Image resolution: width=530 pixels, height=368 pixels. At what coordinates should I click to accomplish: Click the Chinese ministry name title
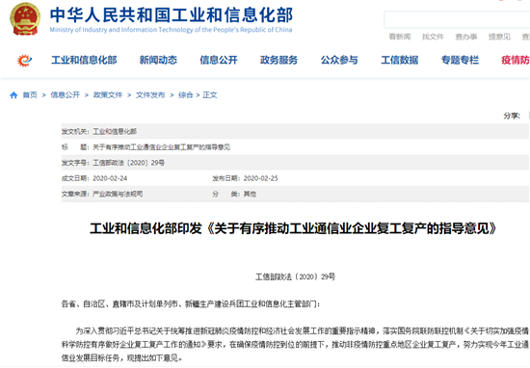(172, 14)
